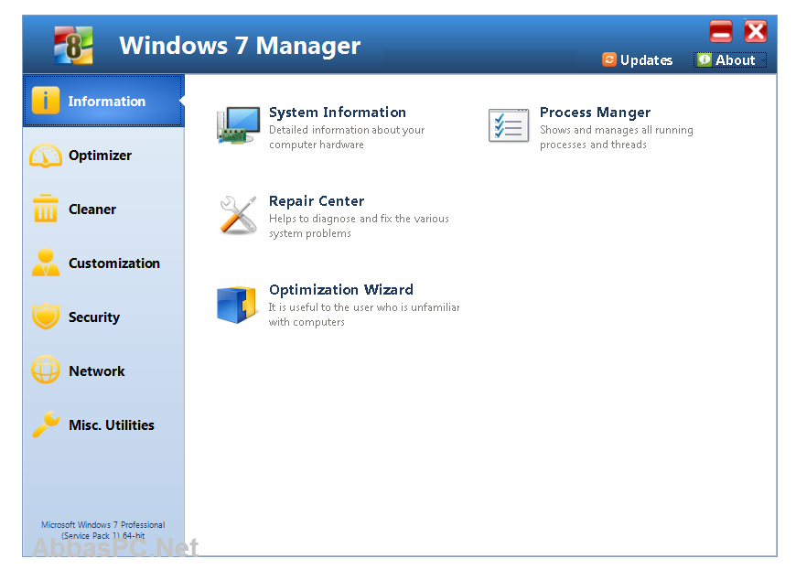Click the 'Windows 7 Manager' title text
This screenshot has height=580, width=796.
pyautogui.click(x=240, y=46)
